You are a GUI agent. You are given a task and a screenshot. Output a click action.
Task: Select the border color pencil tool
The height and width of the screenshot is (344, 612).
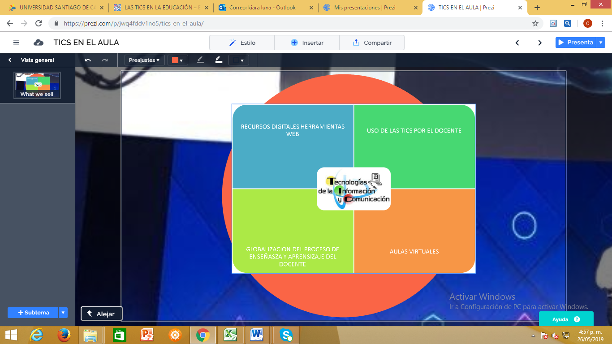[x=200, y=60]
